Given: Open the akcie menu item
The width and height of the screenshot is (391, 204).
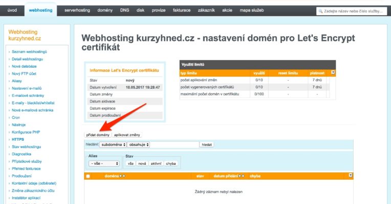Looking at the screenshot, I should coord(227,10).
